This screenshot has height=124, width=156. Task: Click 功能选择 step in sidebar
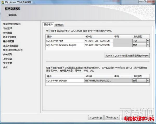pyautogui.click(x=8, y=28)
